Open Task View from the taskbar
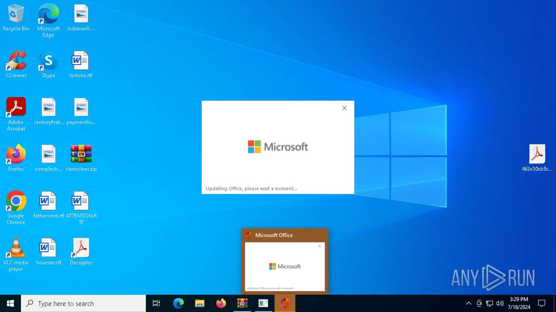 click(156, 303)
